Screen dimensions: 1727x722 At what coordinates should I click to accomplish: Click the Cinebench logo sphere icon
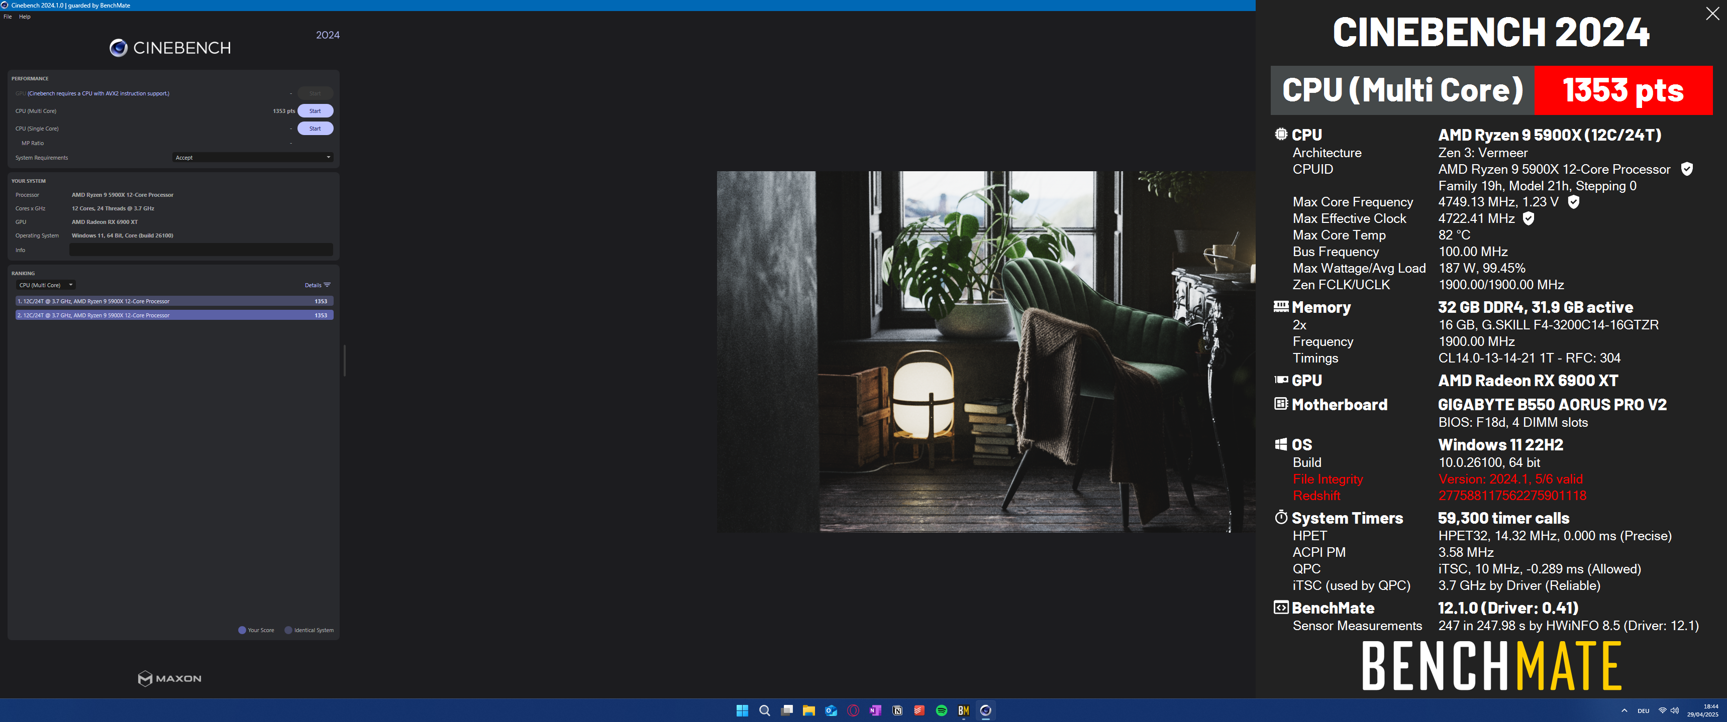point(119,48)
